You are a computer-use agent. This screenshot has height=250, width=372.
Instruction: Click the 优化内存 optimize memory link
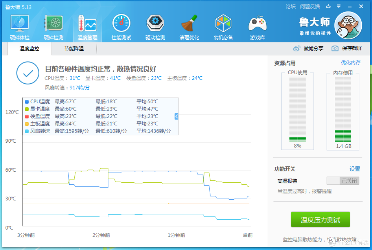[351, 62]
